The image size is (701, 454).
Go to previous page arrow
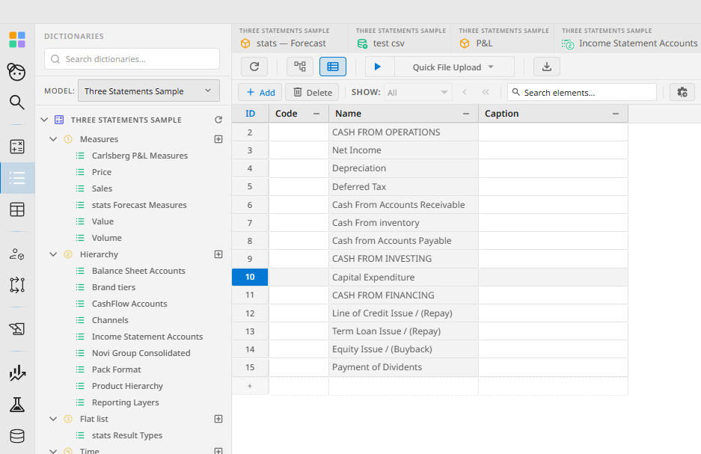465,93
